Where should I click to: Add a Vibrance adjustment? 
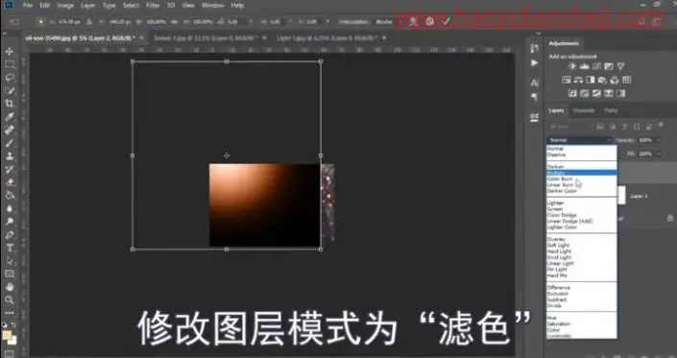[x=621, y=66]
